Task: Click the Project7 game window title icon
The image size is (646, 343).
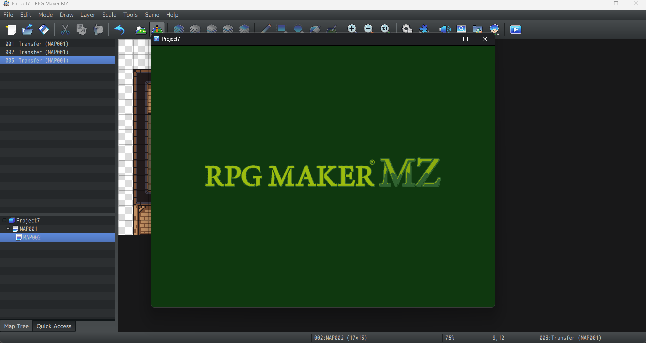Action: [x=156, y=39]
